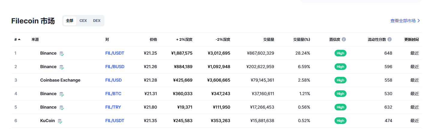Open the Coinbase Exchange source entry

click(x=60, y=80)
